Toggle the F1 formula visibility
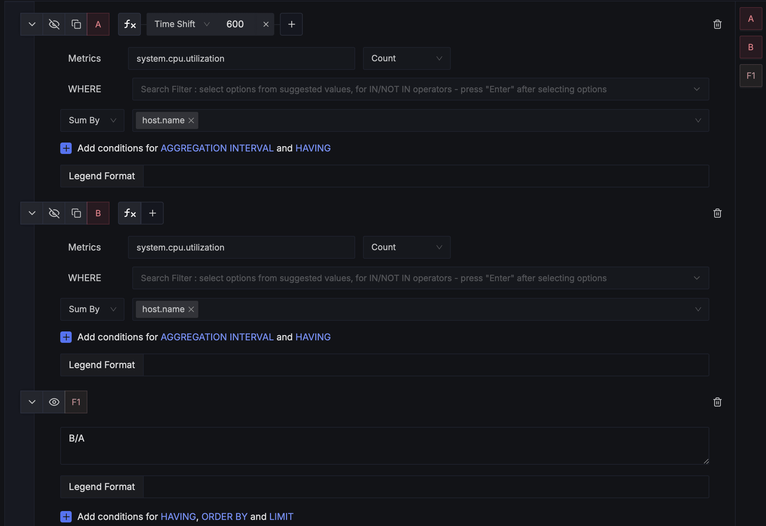Screen dimensions: 766x526 (x=54, y=402)
